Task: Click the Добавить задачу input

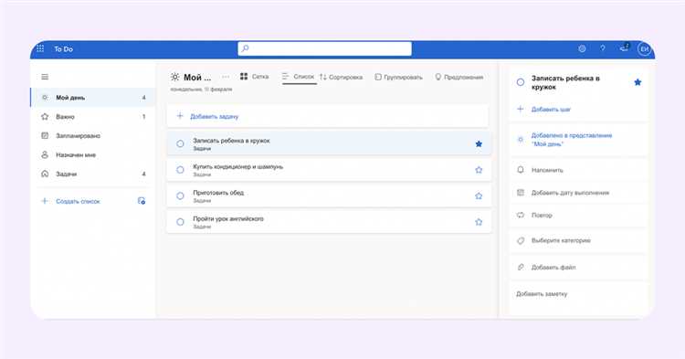Action: (x=328, y=116)
